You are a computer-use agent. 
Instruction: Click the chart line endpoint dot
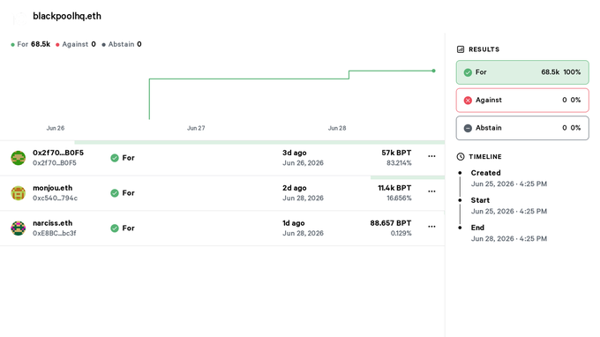click(x=433, y=71)
